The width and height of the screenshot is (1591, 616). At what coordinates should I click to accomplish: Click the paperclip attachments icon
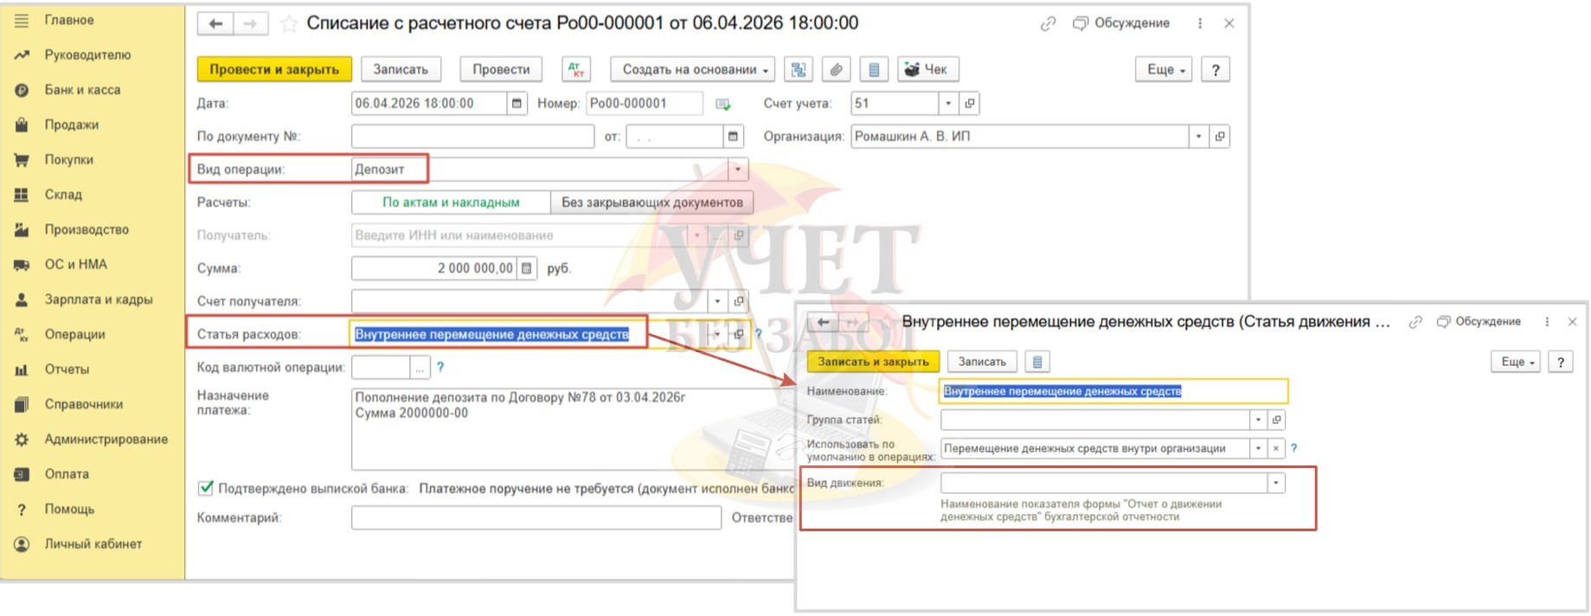coord(836,69)
